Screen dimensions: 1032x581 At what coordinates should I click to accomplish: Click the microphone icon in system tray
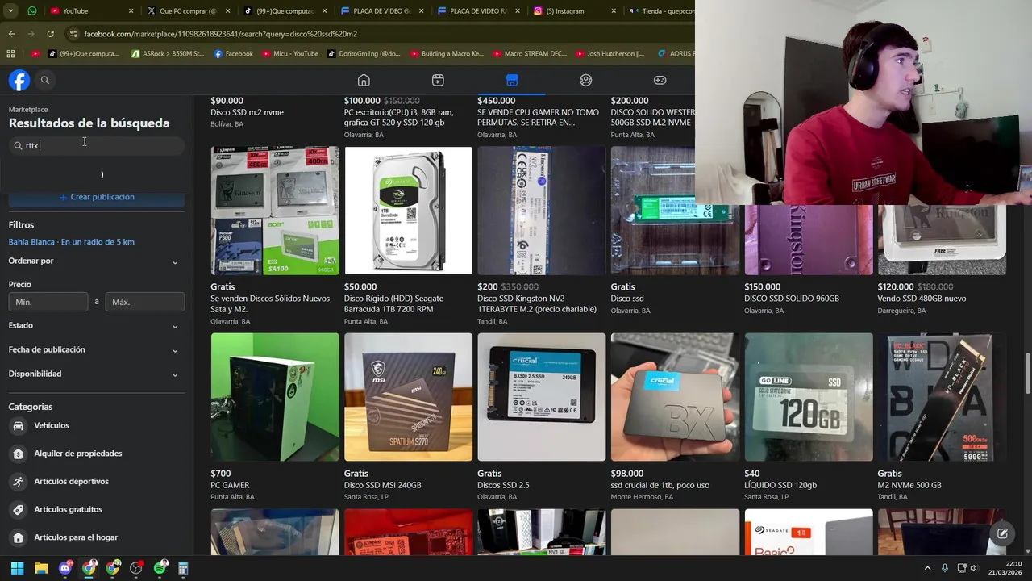pyautogui.click(x=944, y=568)
